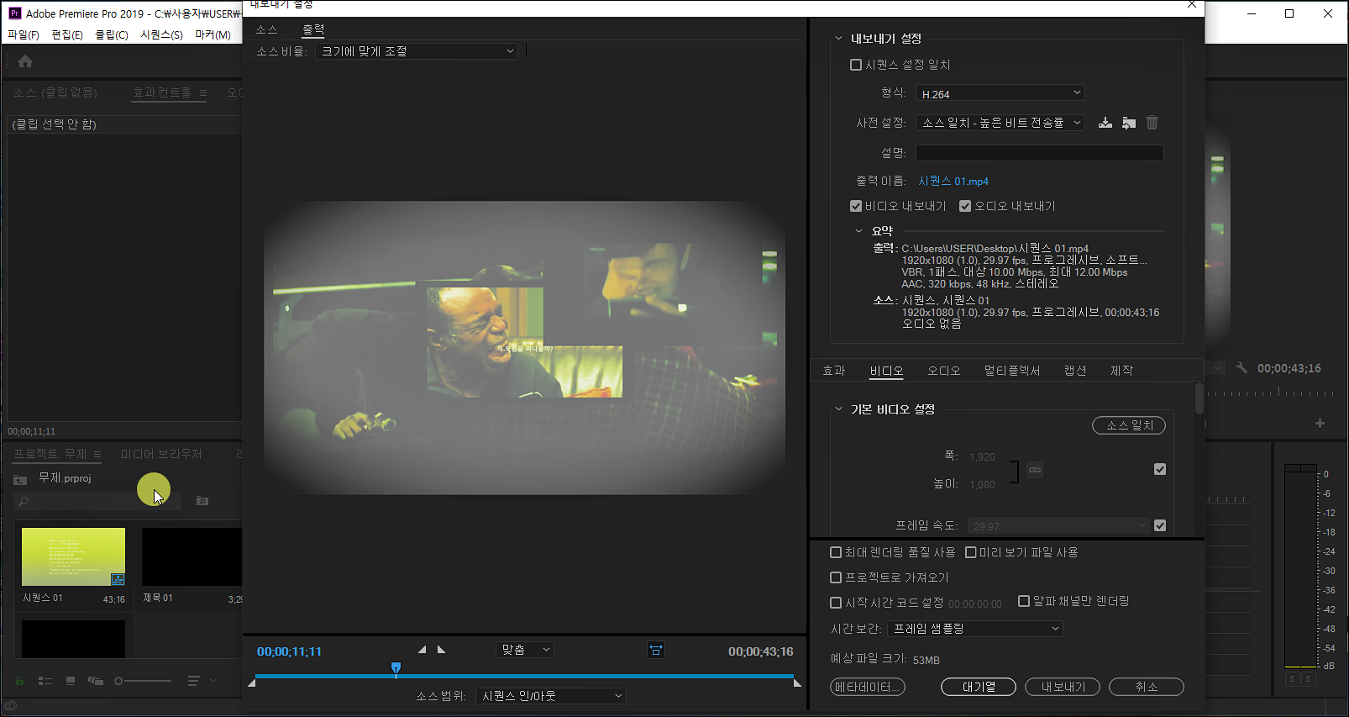Click the 내보내기 export button
The image size is (1349, 717).
tap(1063, 687)
